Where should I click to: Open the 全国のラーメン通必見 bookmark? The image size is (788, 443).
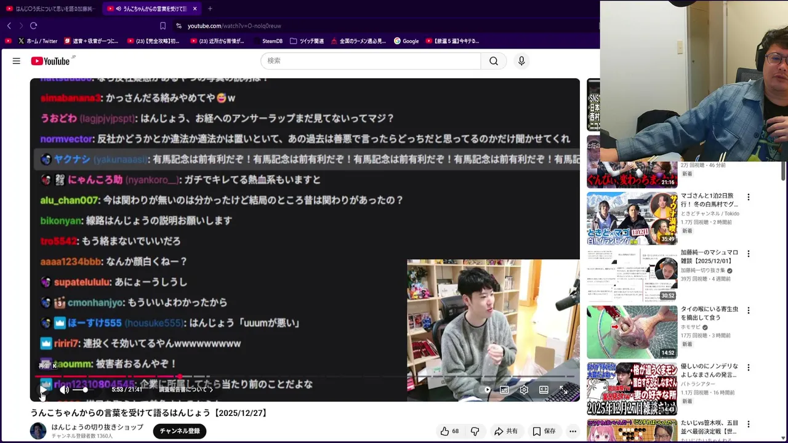358,41
